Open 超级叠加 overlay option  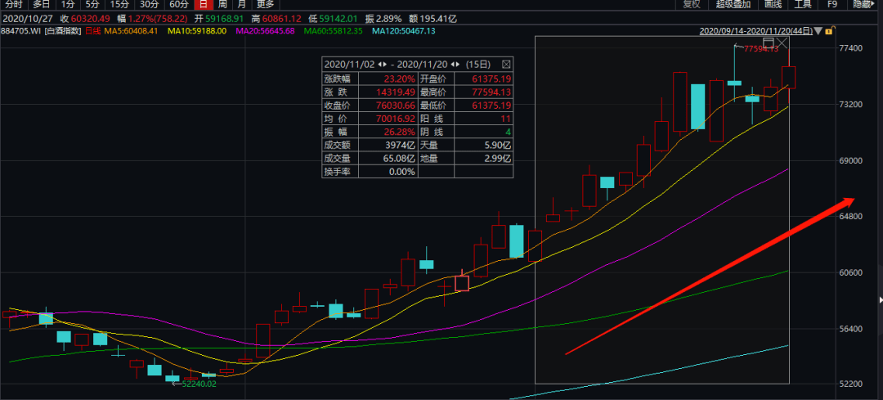point(733,4)
